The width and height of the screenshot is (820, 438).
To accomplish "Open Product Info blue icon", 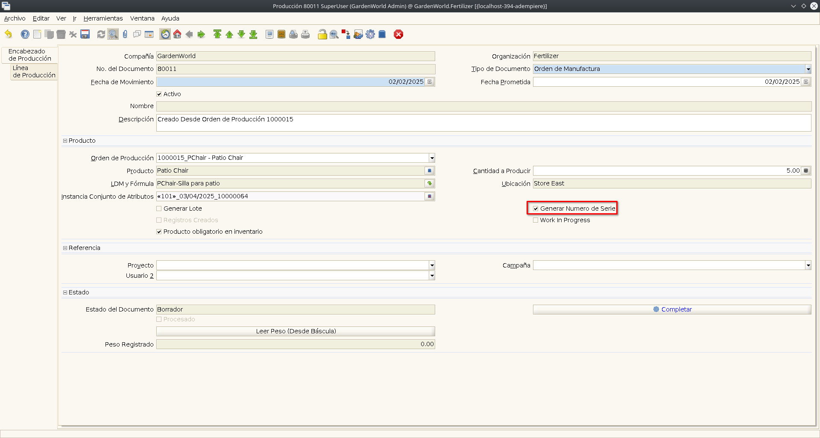I will point(382,34).
